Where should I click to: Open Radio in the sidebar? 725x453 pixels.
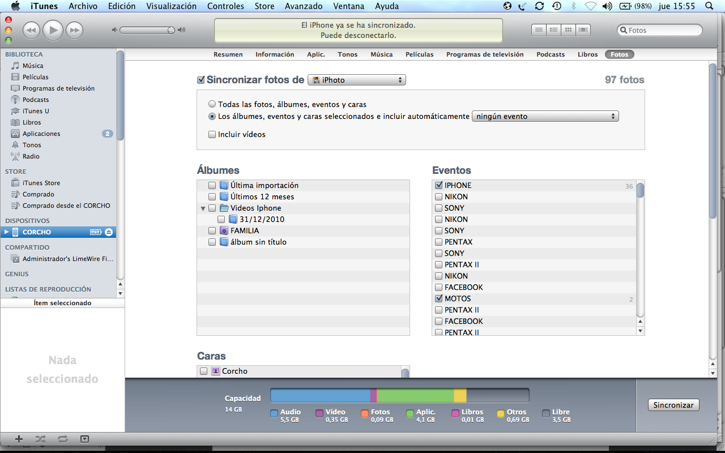pos(31,156)
